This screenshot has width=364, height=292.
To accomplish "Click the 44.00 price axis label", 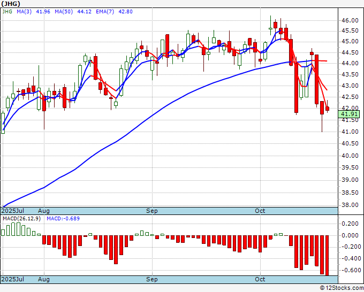I will click(x=350, y=63).
